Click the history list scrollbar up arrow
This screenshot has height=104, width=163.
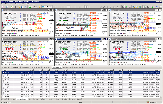[x=161, y=70]
